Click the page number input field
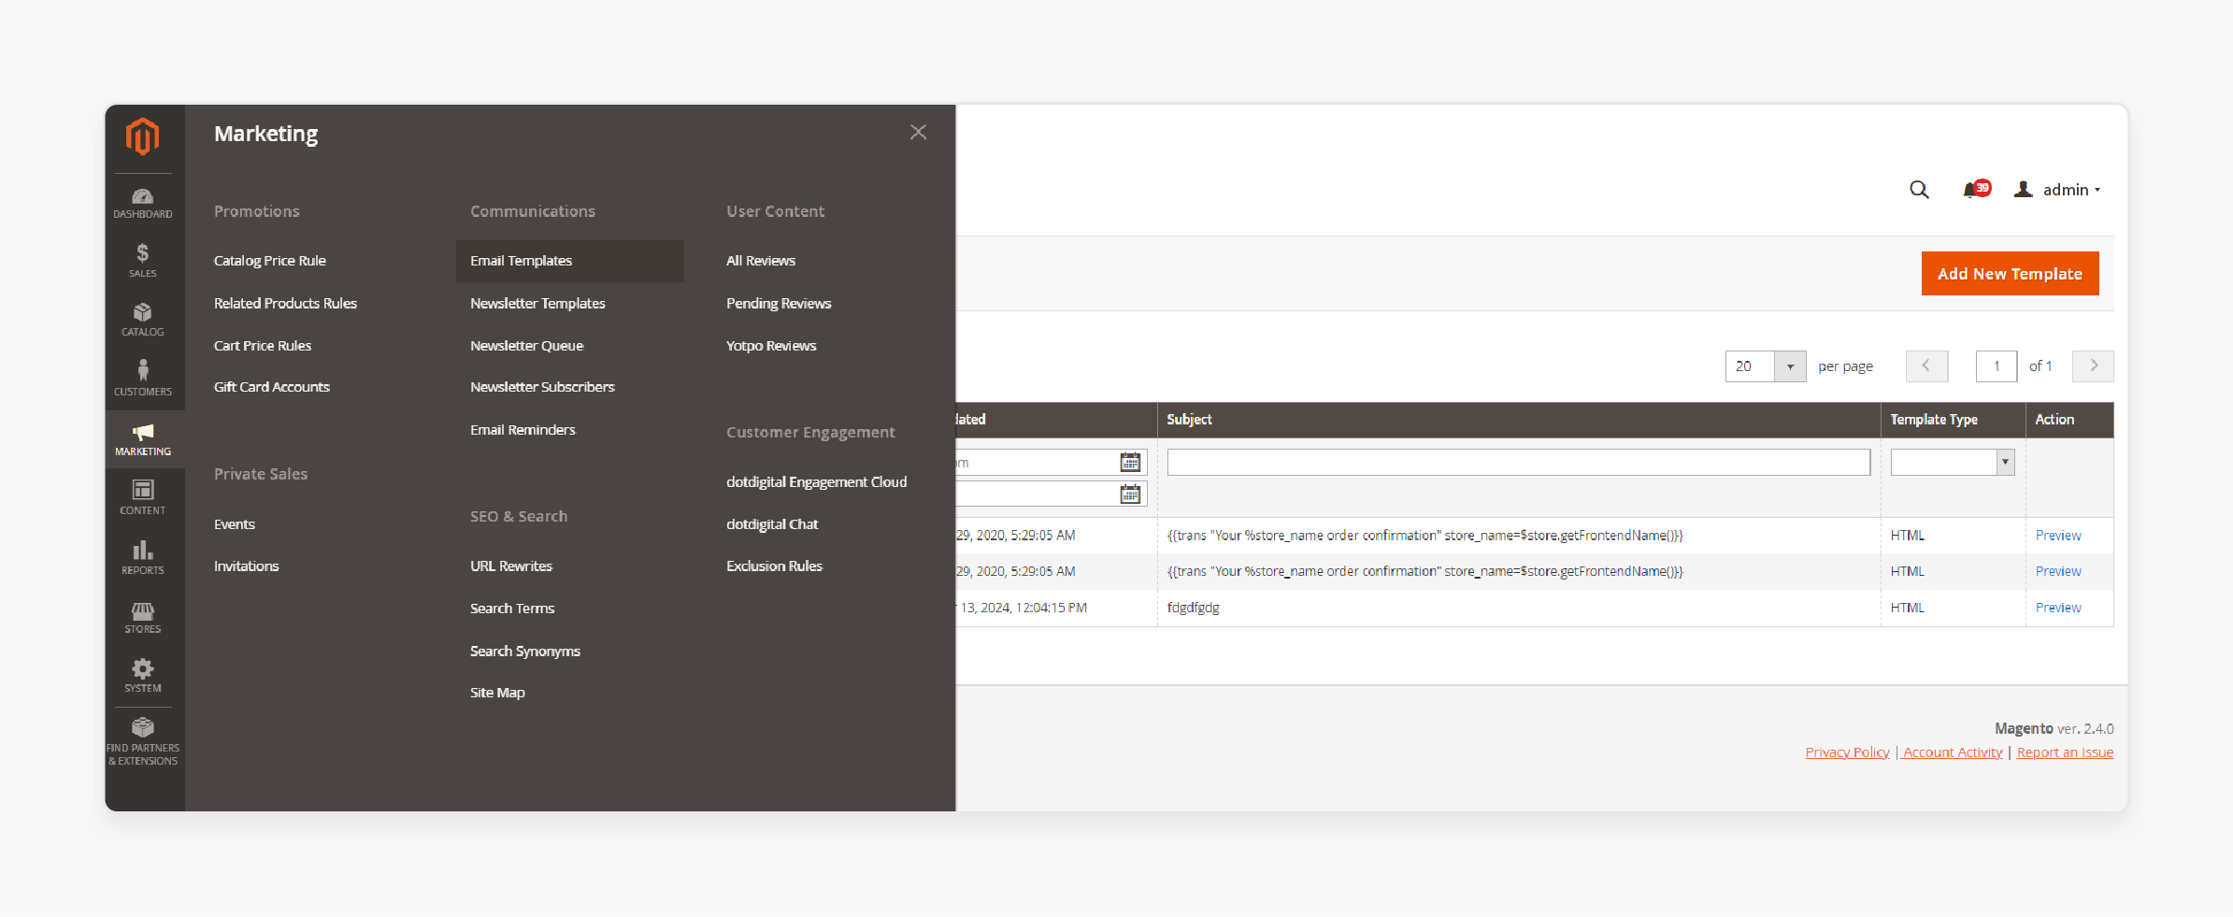This screenshot has width=2233, height=917. pos(1997,366)
